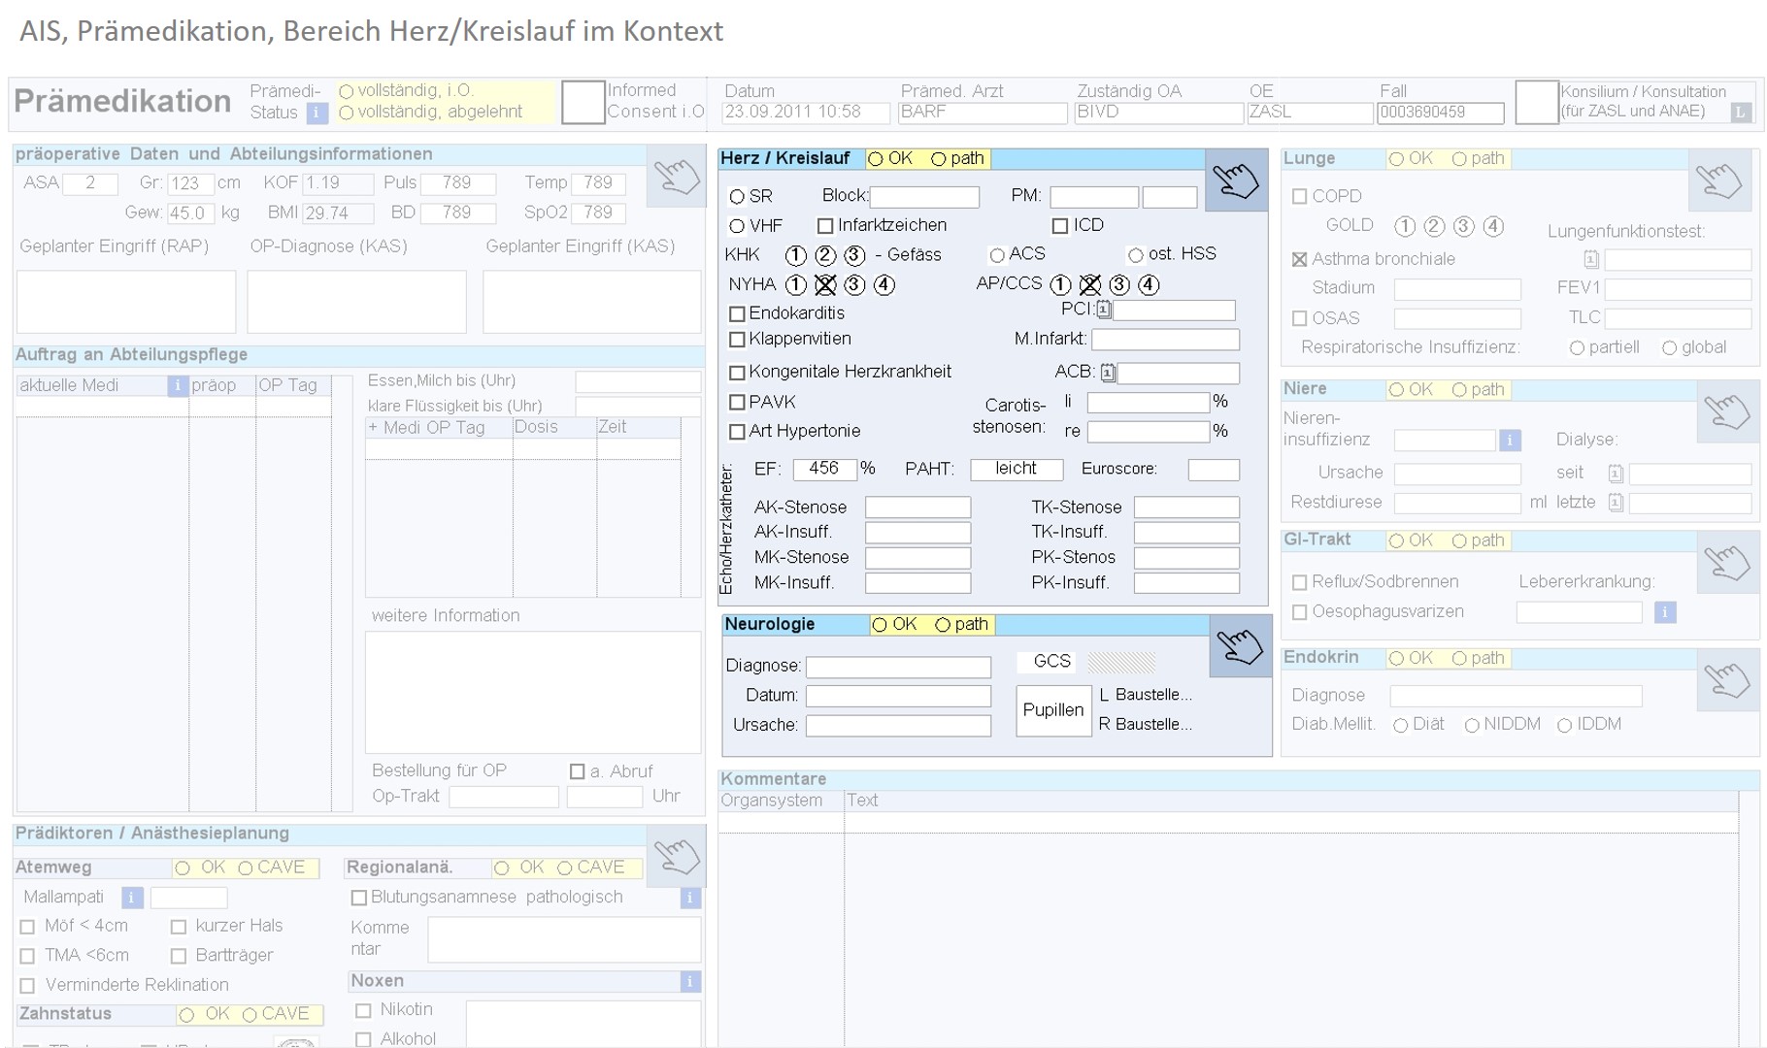The height and width of the screenshot is (1048, 1767).
Task: Click the hand icon in GI-Trakt panel
Action: pos(1727,563)
